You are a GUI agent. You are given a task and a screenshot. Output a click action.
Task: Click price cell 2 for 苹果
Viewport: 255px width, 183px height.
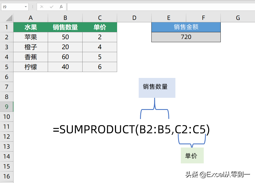coord(100,37)
